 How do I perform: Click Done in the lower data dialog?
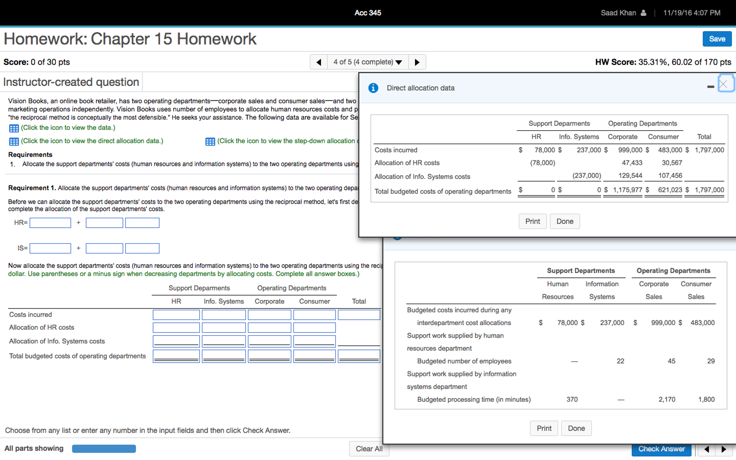pyautogui.click(x=576, y=428)
